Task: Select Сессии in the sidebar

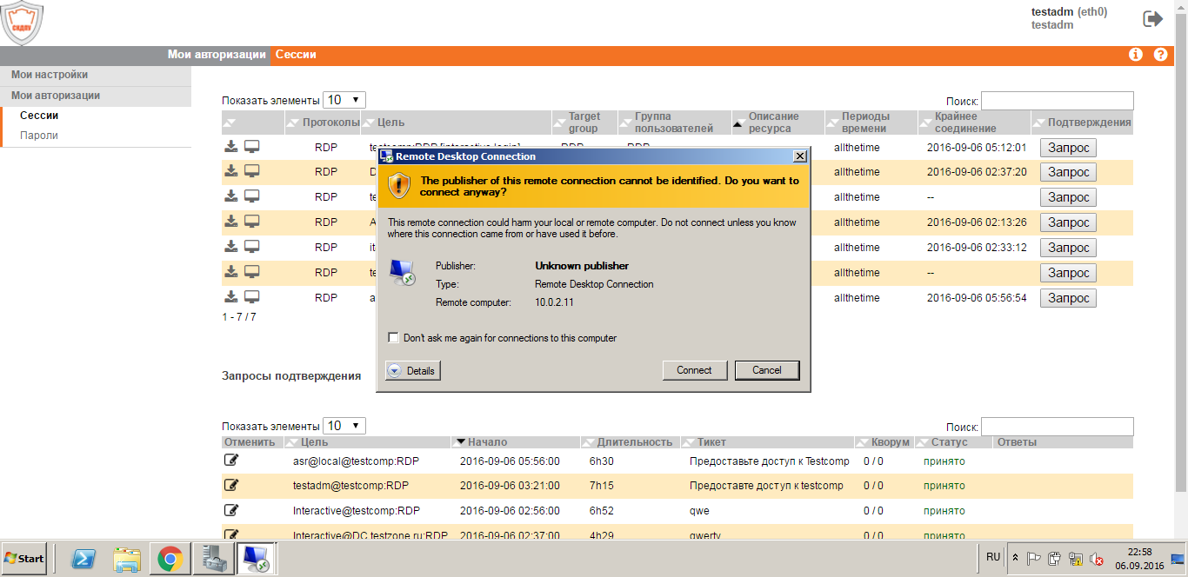Action: point(39,116)
